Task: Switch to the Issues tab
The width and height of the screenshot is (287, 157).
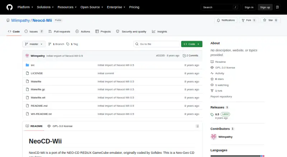Action: pyautogui.click(x=34, y=31)
